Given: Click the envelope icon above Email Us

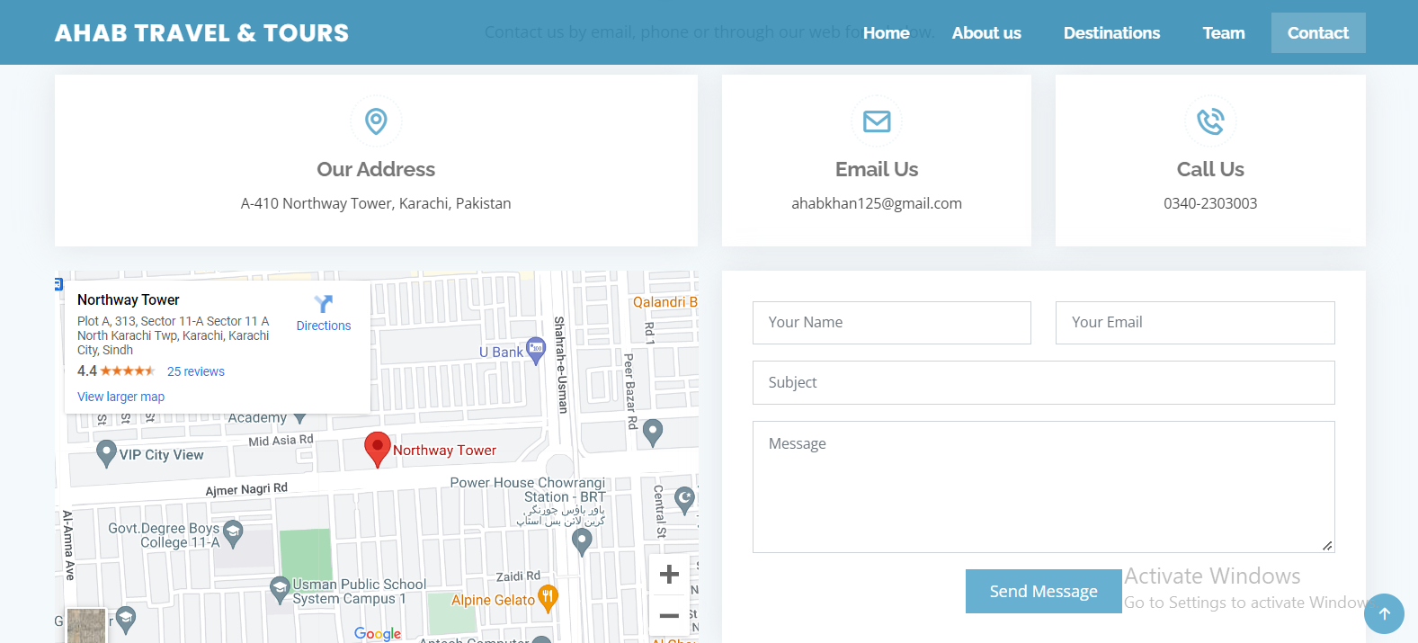Looking at the screenshot, I should (x=877, y=121).
